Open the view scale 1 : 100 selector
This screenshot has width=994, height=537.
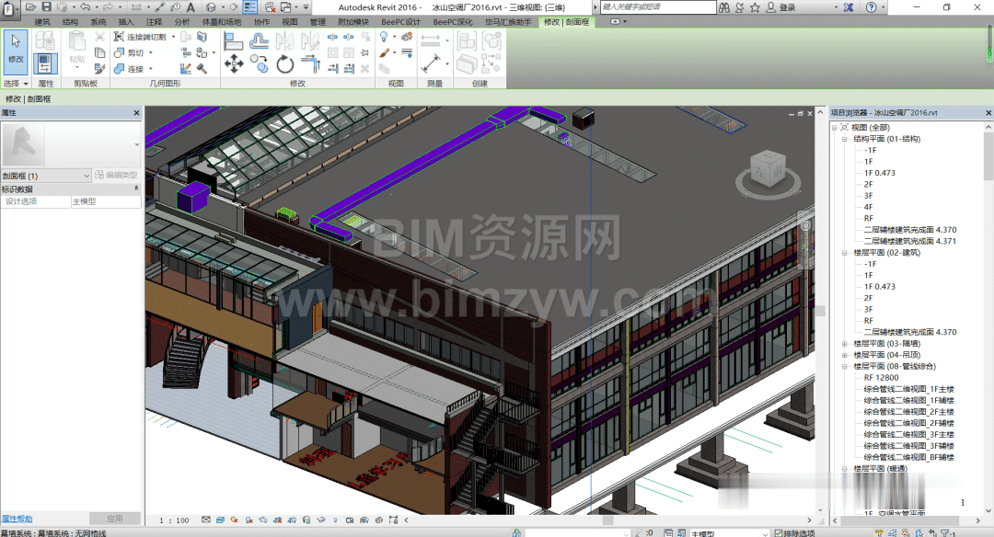pyautogui.click(x=174, y=520)
